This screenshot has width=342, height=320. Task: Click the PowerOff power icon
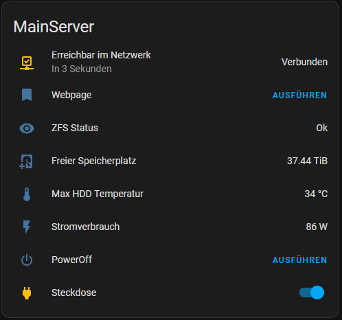[x=27, y=260]
